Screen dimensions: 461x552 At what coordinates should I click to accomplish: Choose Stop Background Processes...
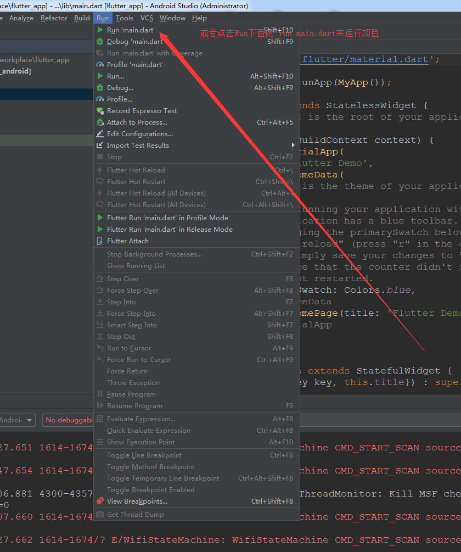pos(196,254)
